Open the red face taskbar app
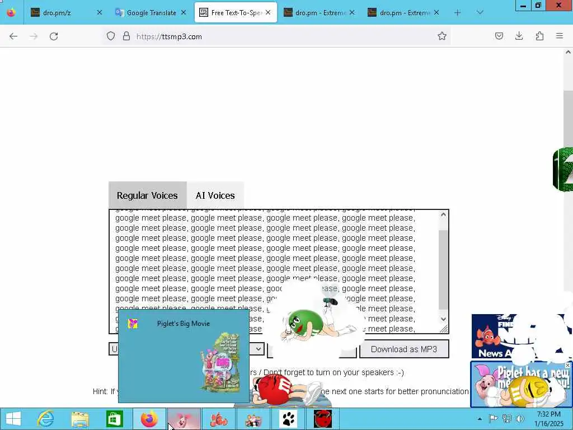Viewport: 573px width, 430px height. point(323,419)
